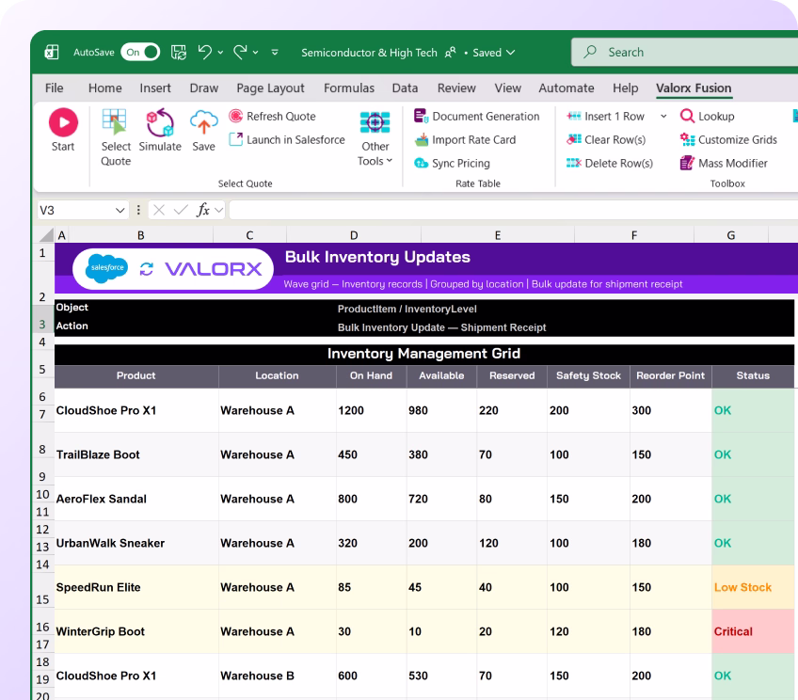This screenshot has height=700, width=798.
Task: Click the Reorder Point column header
Action: (670, 375)
